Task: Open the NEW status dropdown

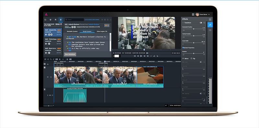Action: 107,26
